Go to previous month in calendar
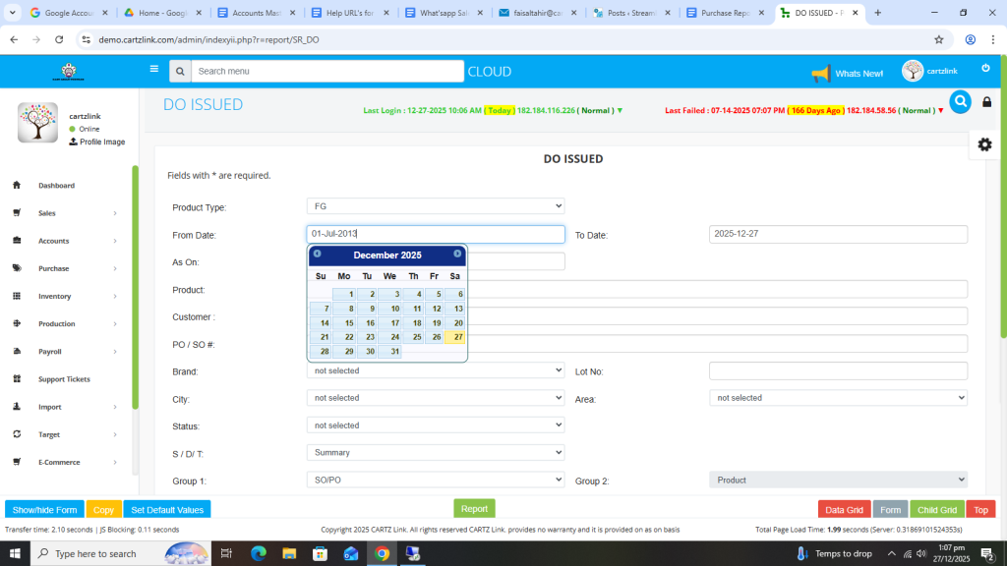Screen dimensions: 1007x566 (x=317, y=255)
